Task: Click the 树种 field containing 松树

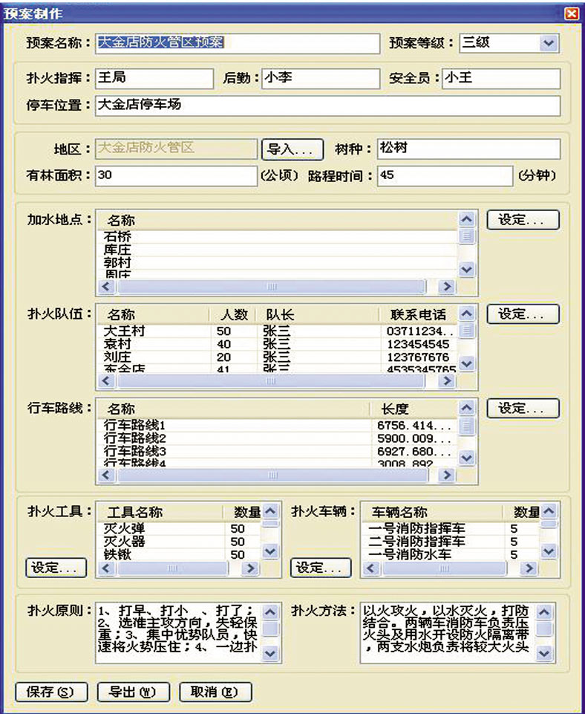Action: click(468, 149)
